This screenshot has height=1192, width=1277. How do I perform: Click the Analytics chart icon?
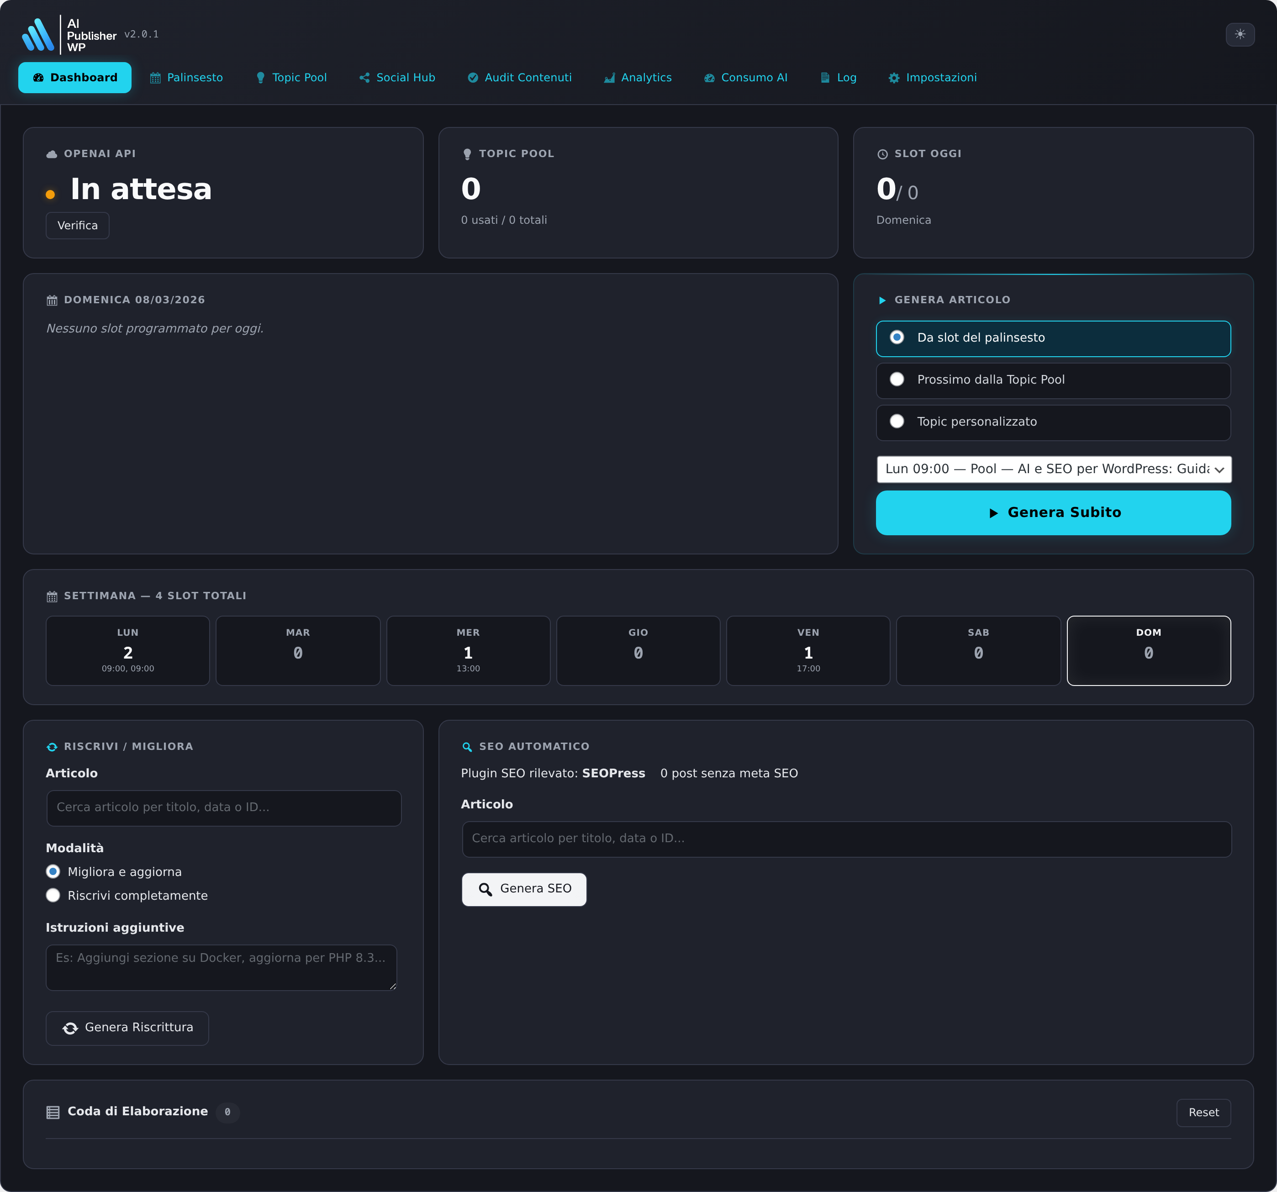[x=609, y=77]
